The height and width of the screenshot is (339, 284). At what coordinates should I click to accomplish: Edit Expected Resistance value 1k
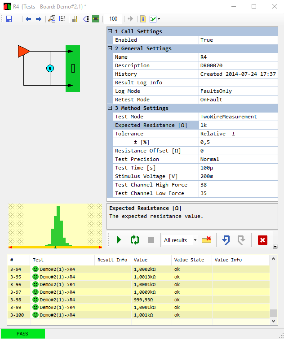tap(238, 125)
